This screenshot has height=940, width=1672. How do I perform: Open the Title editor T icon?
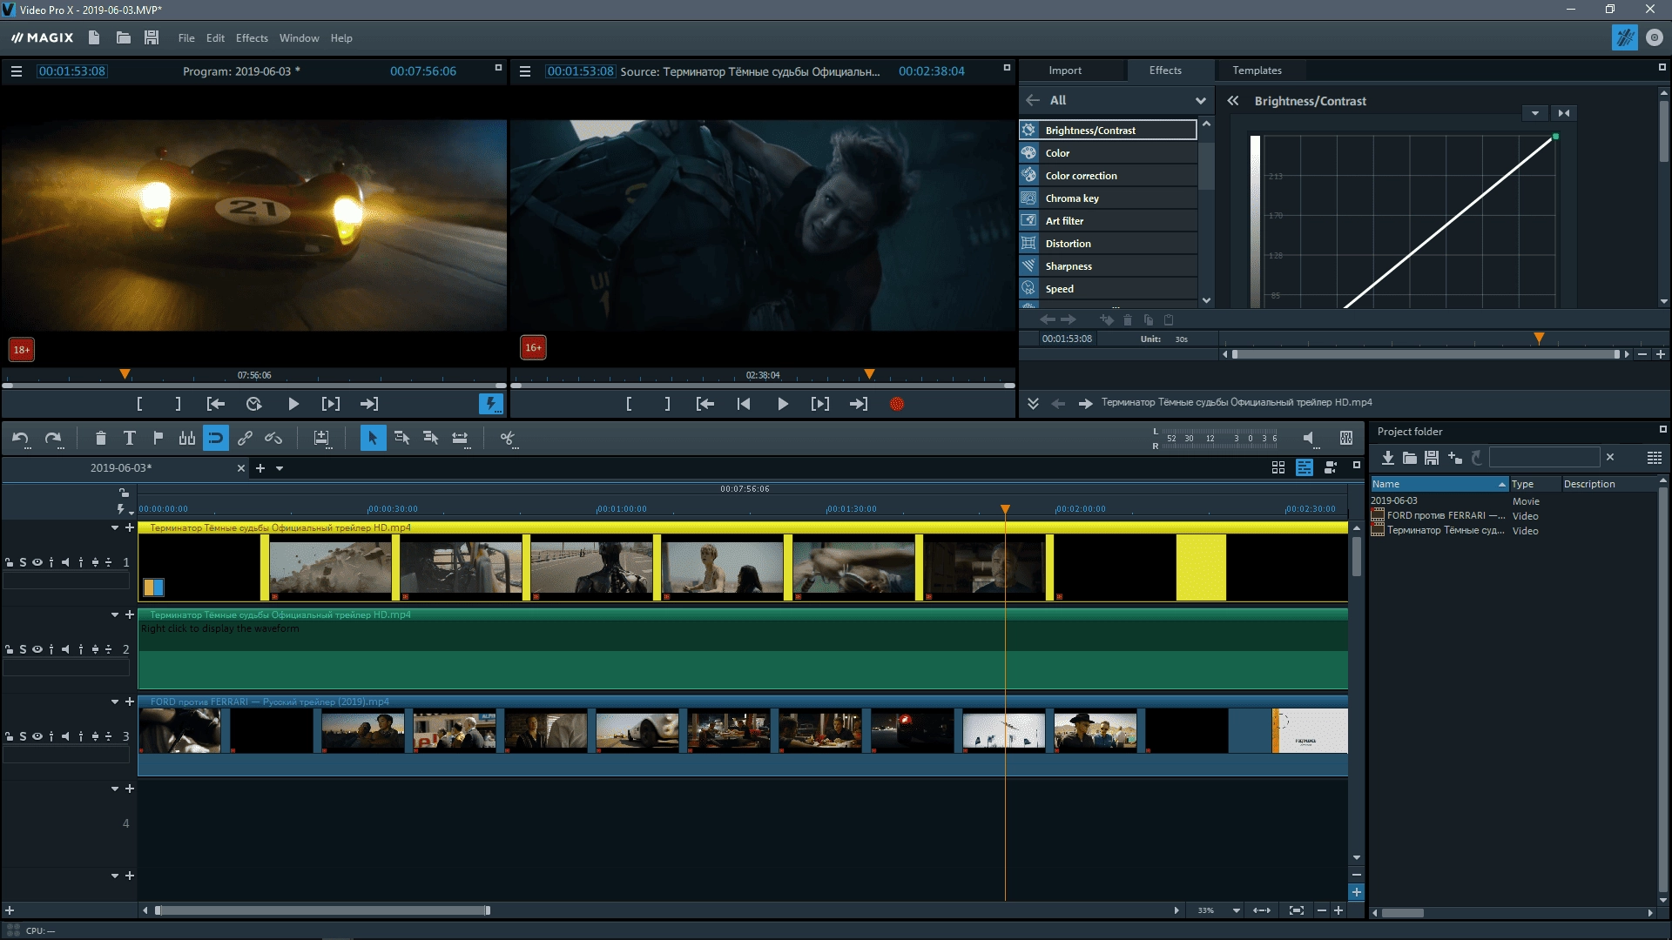[129, 438]
